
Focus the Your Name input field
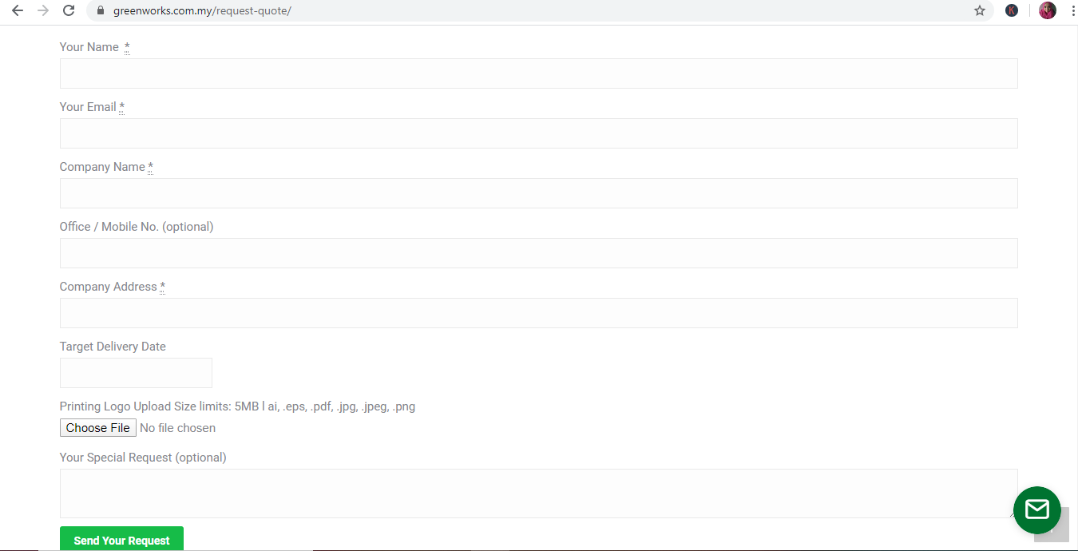(538, 73)
